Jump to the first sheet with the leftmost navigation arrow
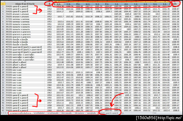The height and width of the screenshot is (121, 183). pyautogui.click(x=2, y=113)
